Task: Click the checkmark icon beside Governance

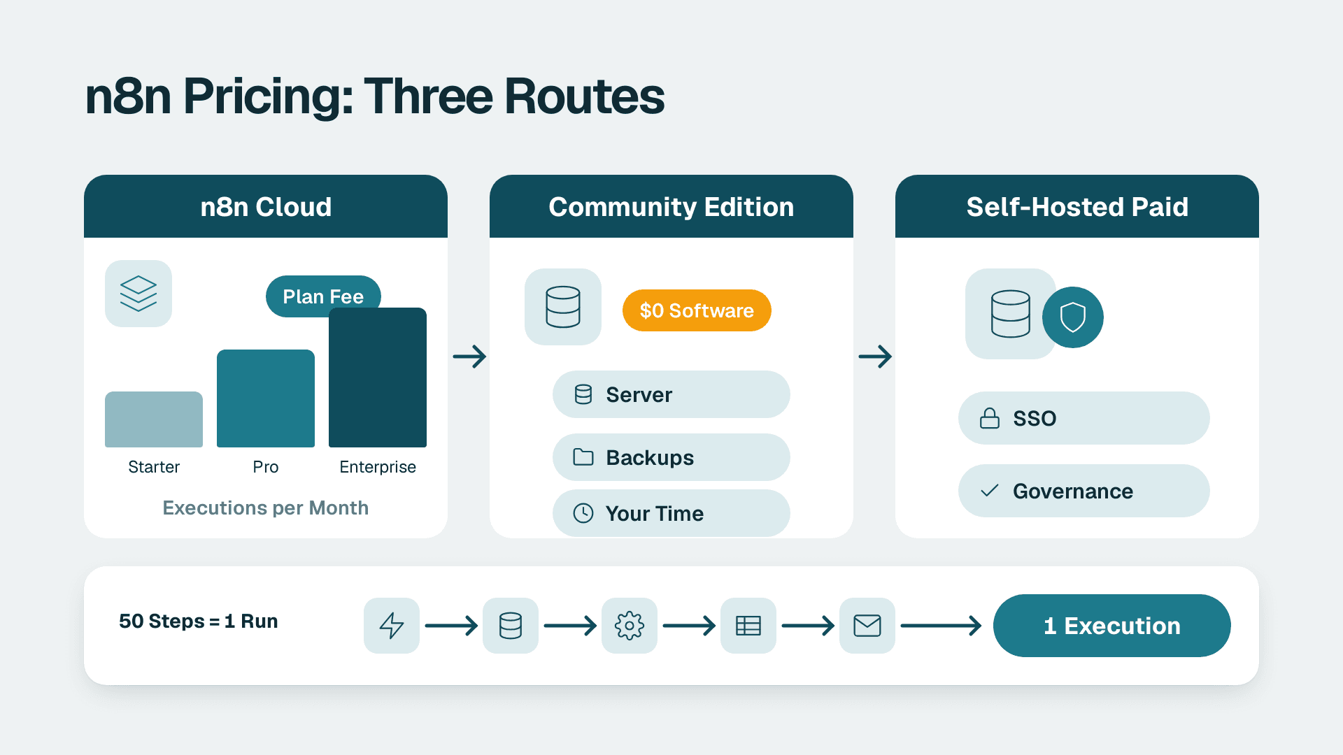Action: click(990, 491)
